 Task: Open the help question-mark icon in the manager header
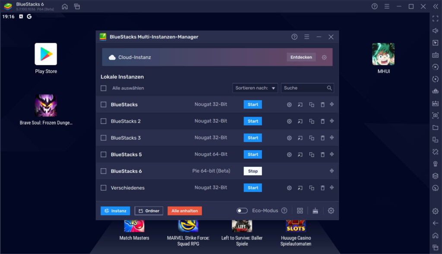click(294, 37)
